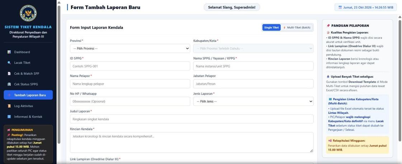
Task: Click the Jenis Laporan field label
Action: [x=204, y=94]
